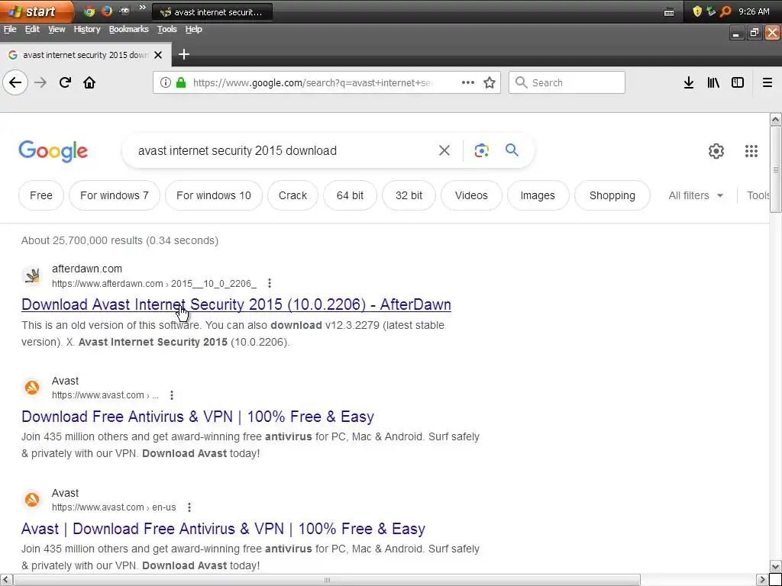The image size is (782, 586).
Task: Open the File menu
Action: 10,30
